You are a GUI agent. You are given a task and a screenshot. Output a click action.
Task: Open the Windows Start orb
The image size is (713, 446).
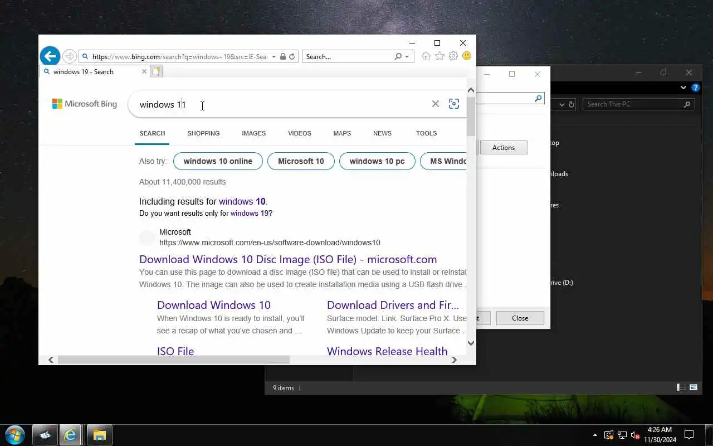coord(15,435)
